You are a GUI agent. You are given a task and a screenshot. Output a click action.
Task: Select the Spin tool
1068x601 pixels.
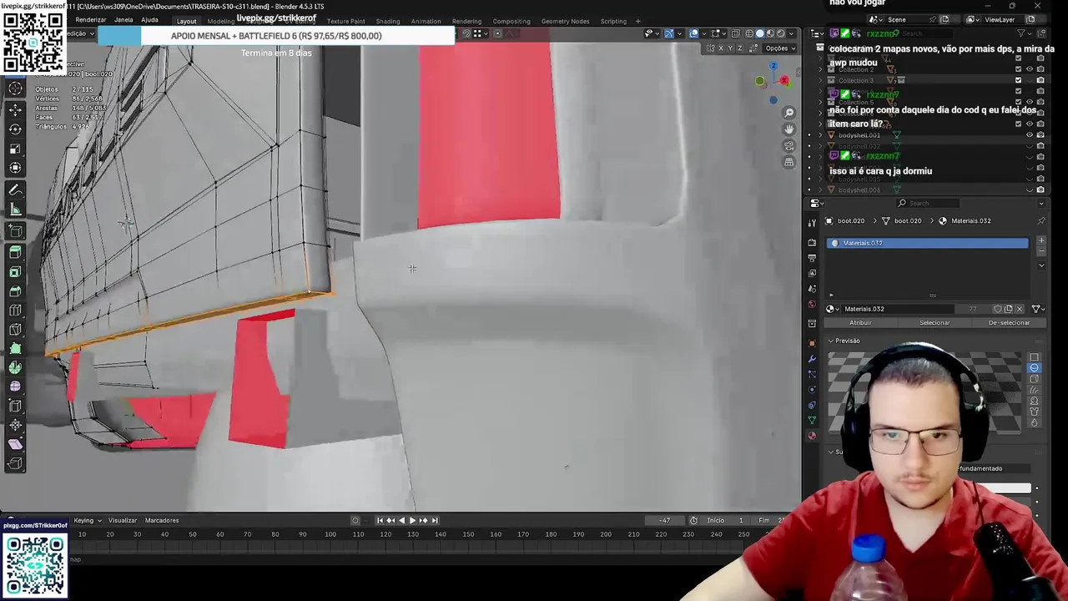point(15,367)
